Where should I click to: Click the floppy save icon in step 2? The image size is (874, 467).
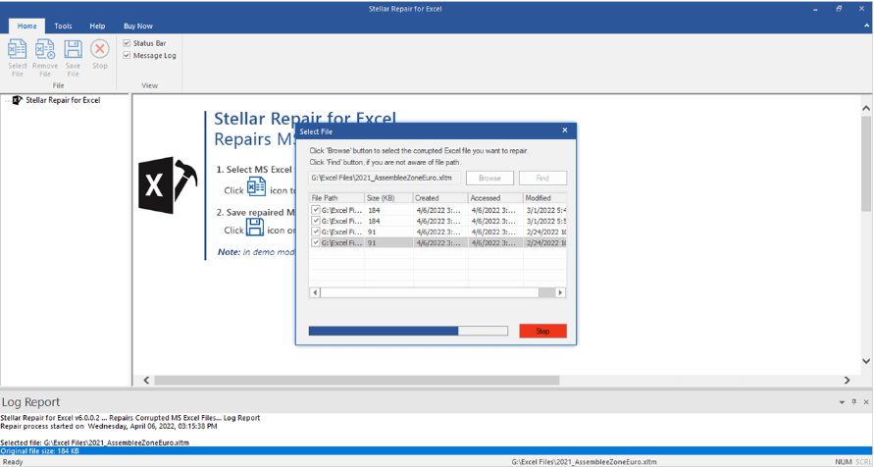pyautogui.click(x=255, y=227)
